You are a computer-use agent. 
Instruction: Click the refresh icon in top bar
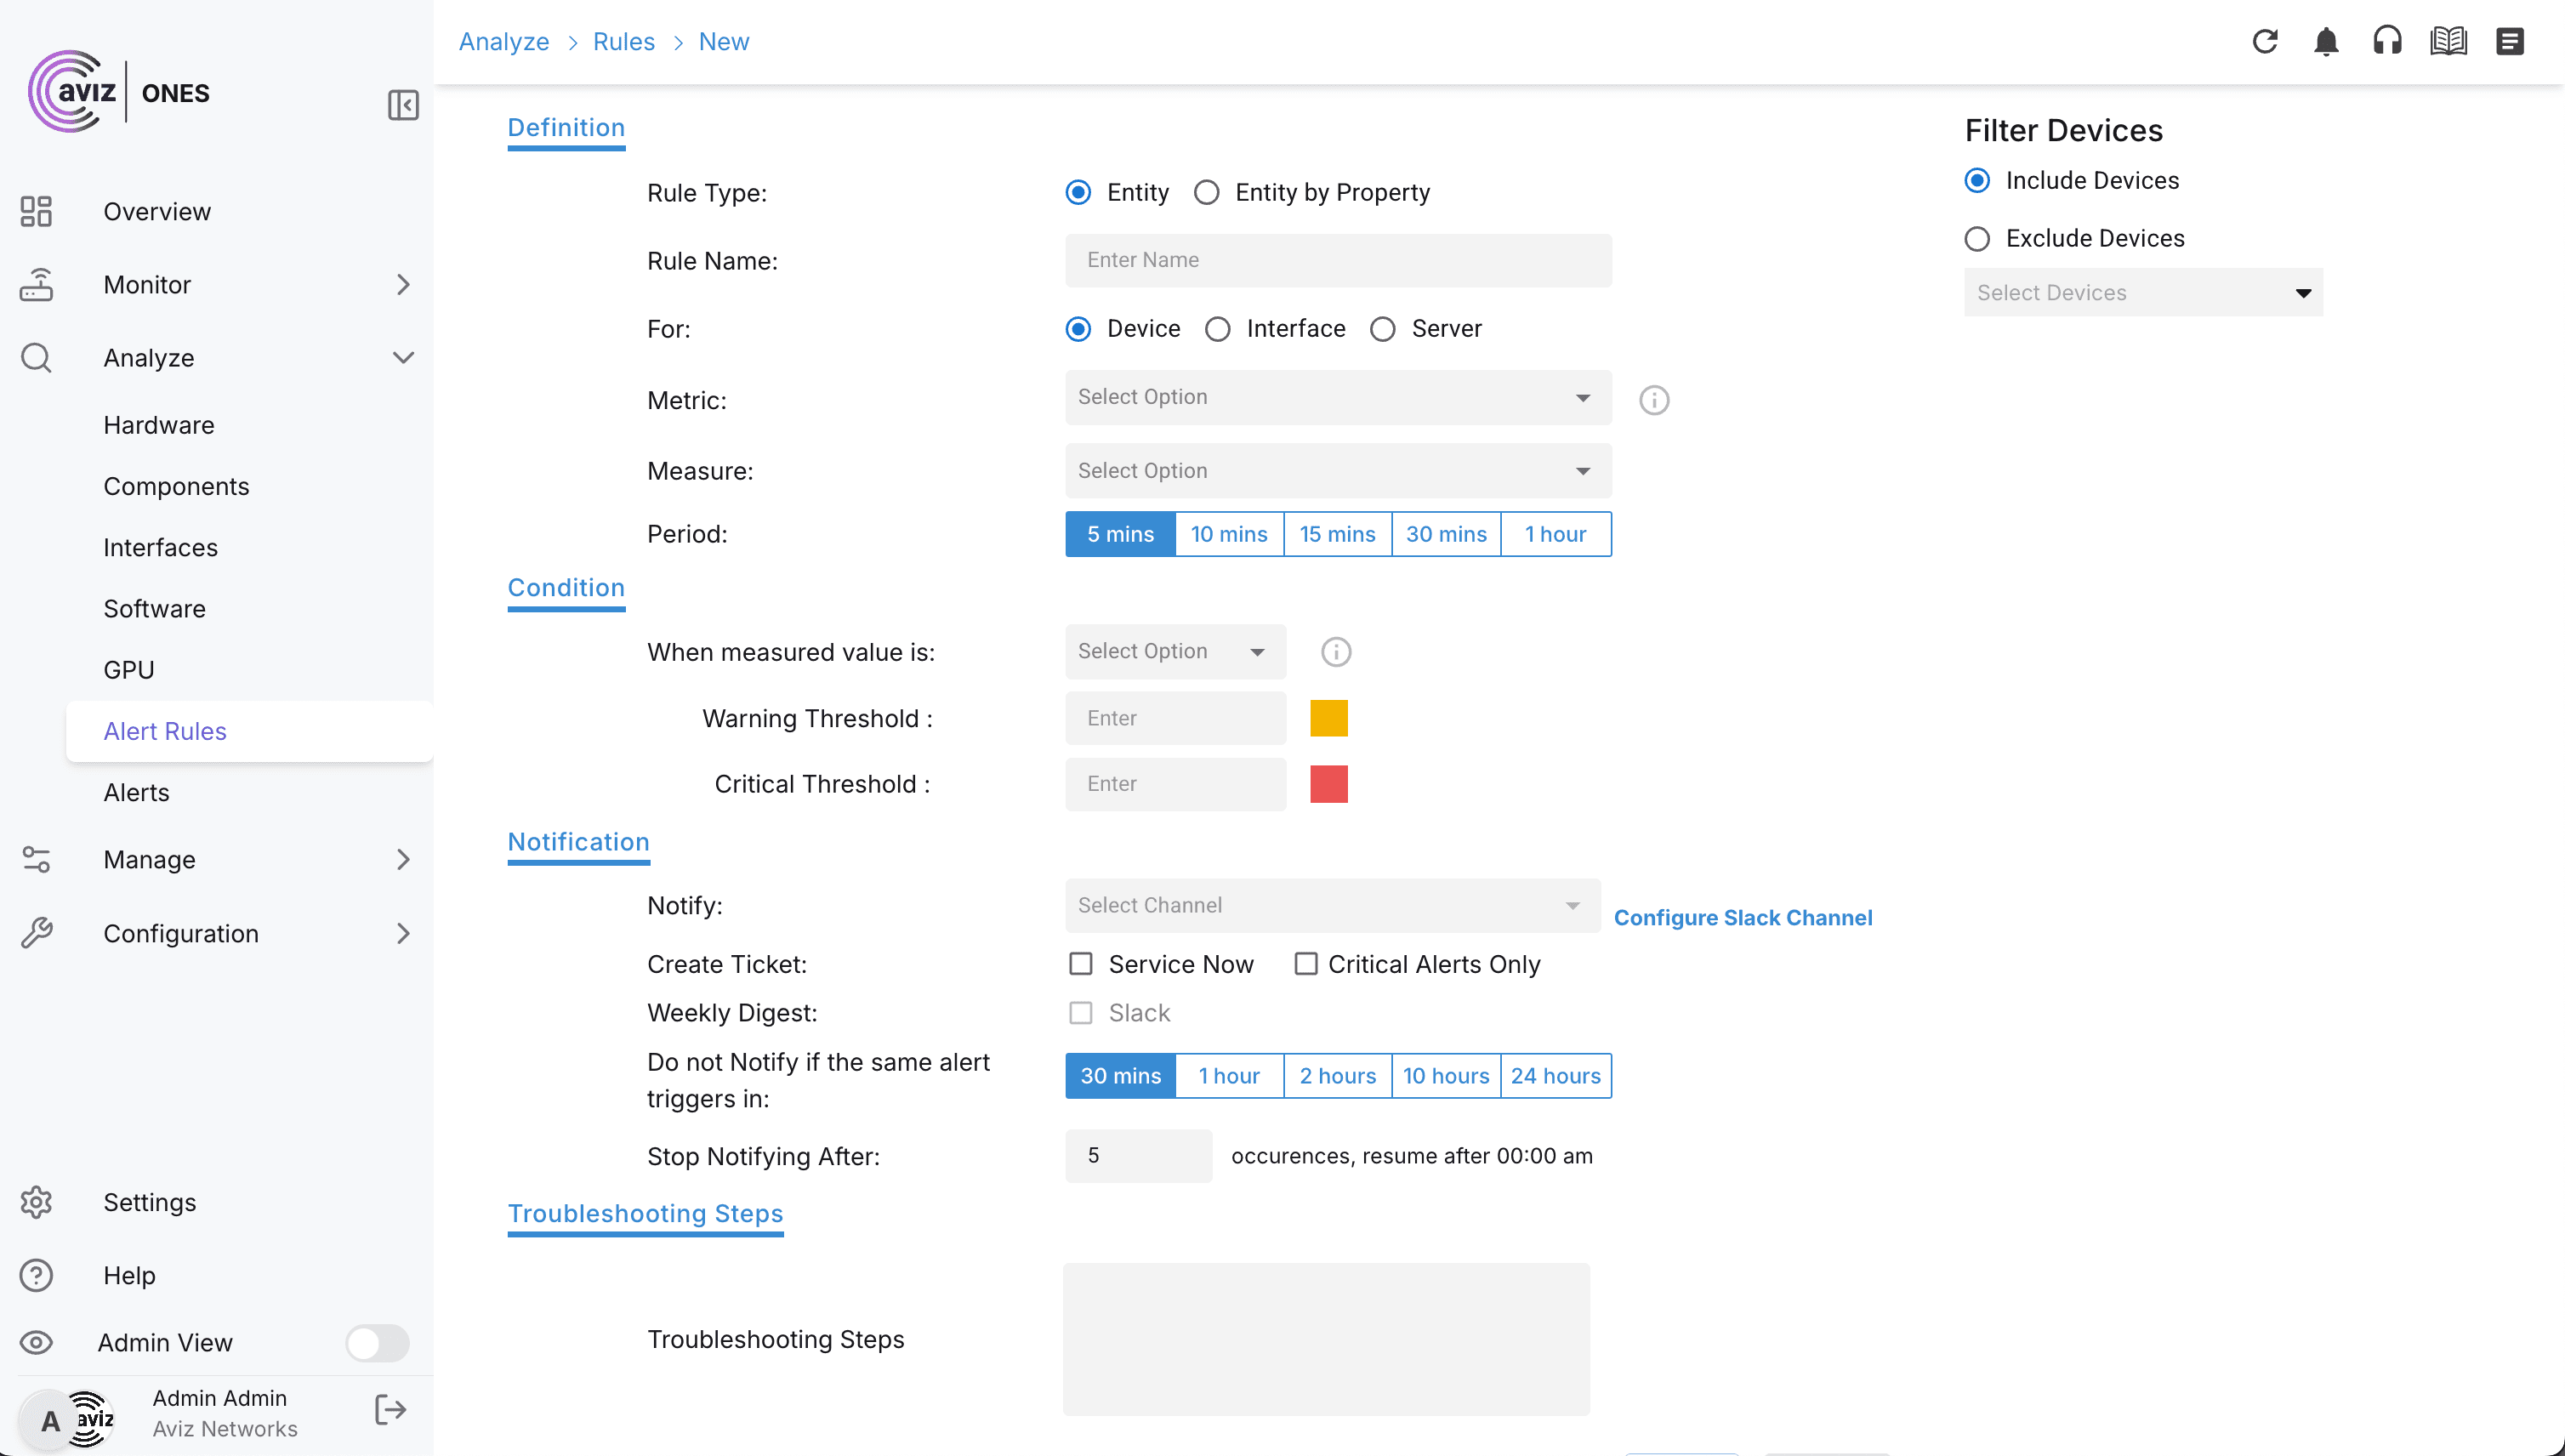click(x=2264, y=42)
